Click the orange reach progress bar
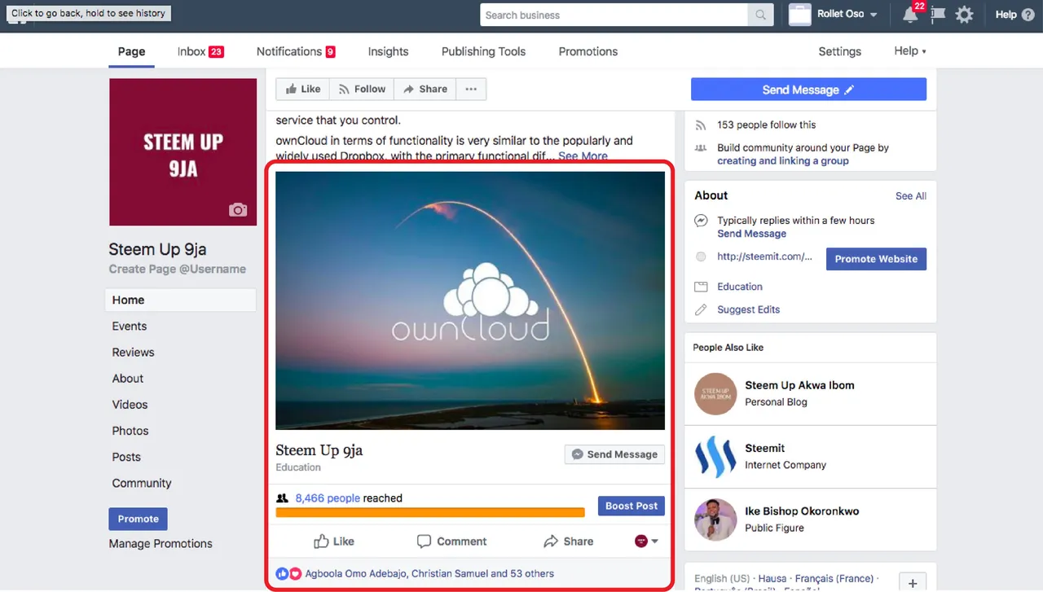This screenshot has width=1043, height=592. click(x=430, y=512)
